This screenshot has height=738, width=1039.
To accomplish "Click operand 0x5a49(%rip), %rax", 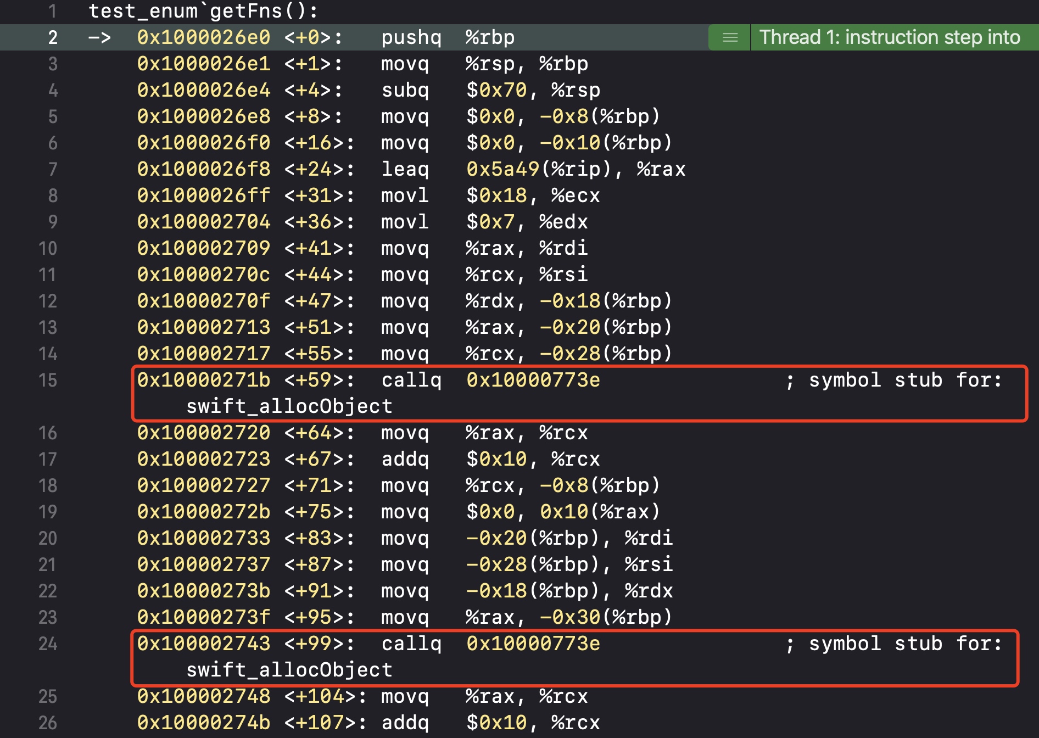I will coord(576,169).
